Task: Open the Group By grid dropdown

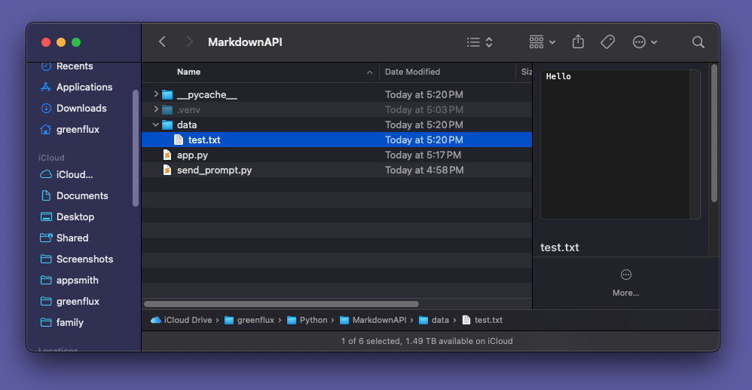Action: click(542, 42)
